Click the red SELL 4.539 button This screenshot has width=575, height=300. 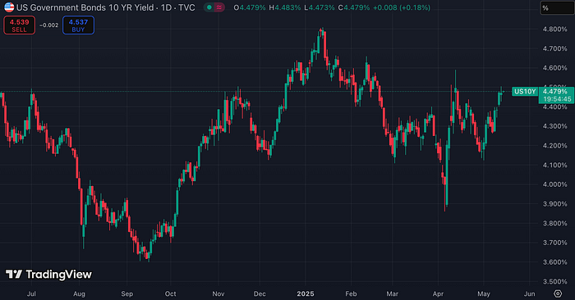tap(20, 25)
